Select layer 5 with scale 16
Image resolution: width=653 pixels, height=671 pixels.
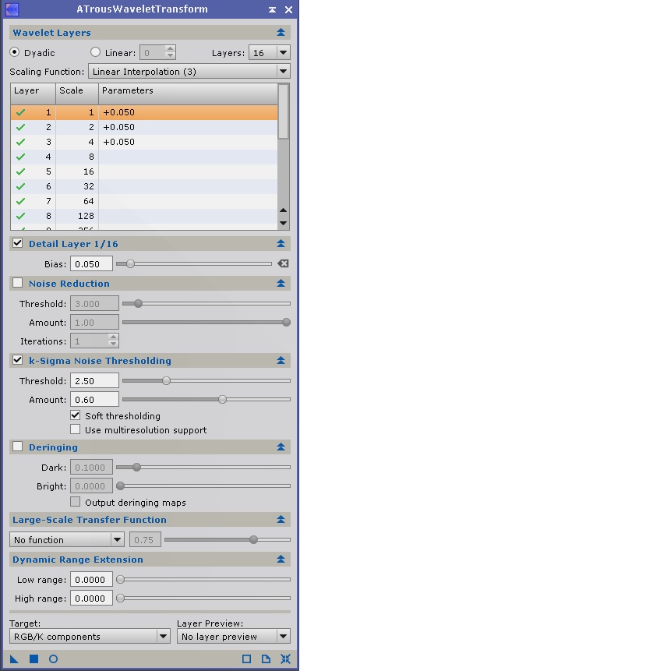pos(144,171)
